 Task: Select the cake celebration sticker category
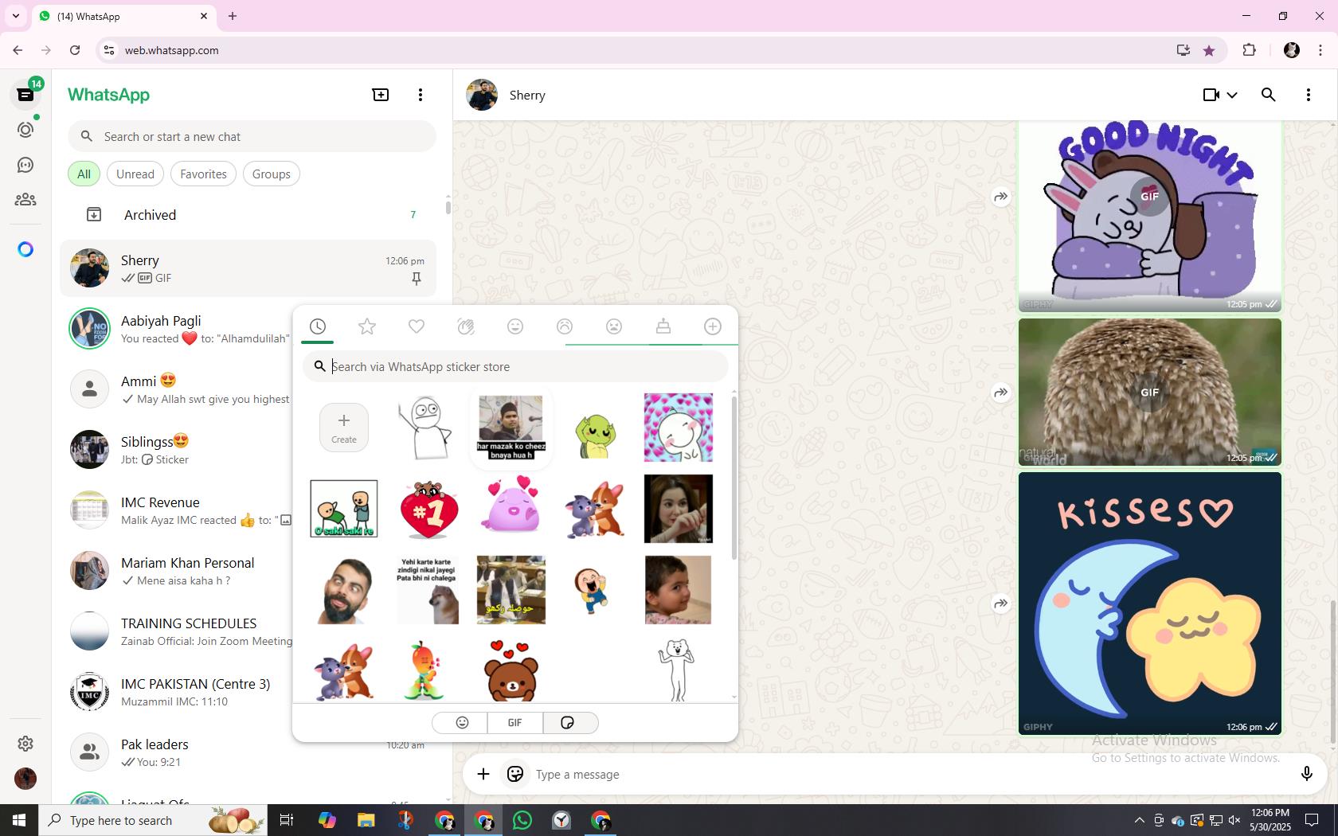tap(663, 326)
